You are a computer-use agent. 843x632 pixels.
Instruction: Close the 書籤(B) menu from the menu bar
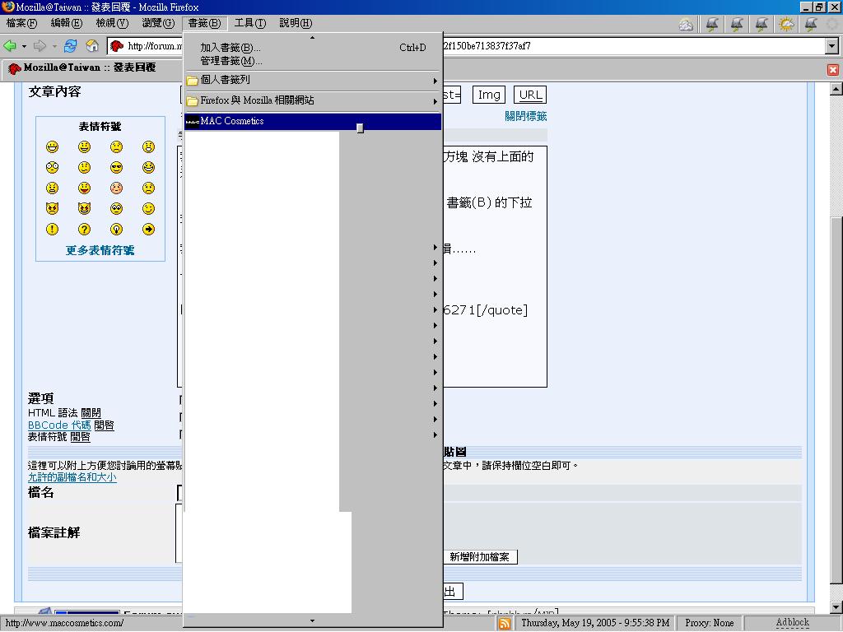pos(204,23)
